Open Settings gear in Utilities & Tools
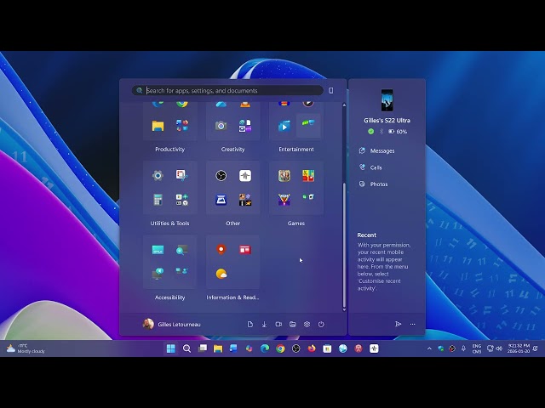 [x=158, y=176]
